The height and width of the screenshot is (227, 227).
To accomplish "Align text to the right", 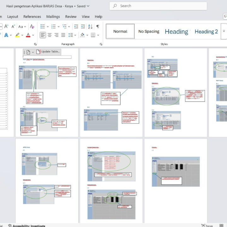I will coord(56,35).
